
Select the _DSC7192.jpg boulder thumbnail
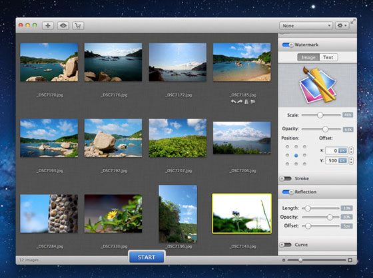pos(113,138)
